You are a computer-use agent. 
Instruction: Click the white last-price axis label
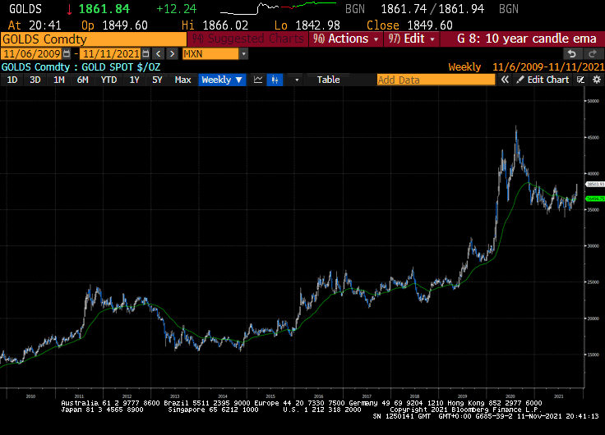[x=595, y=185]
